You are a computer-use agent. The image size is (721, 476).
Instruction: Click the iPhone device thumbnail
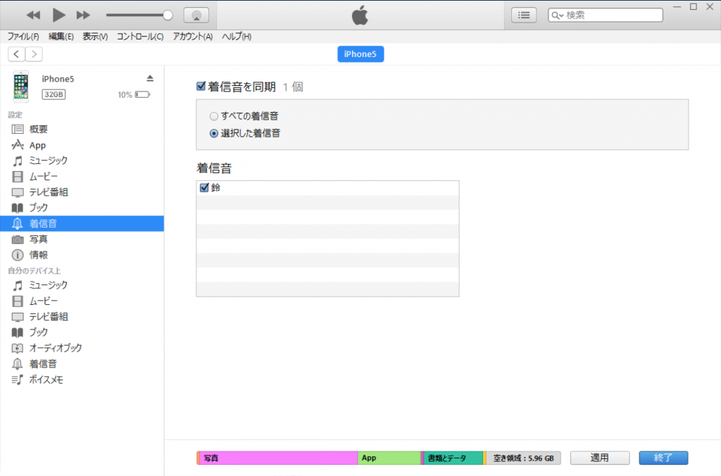coord(20,87)
